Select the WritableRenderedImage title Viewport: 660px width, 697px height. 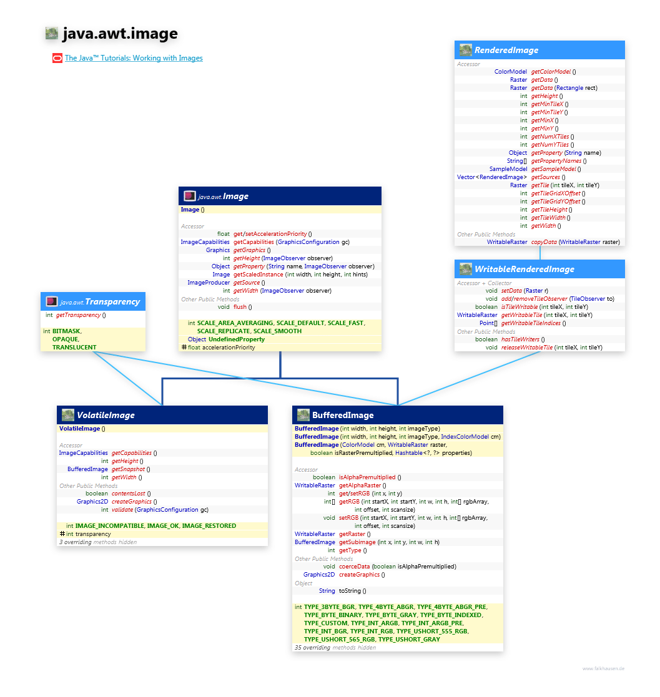[525, 270]
